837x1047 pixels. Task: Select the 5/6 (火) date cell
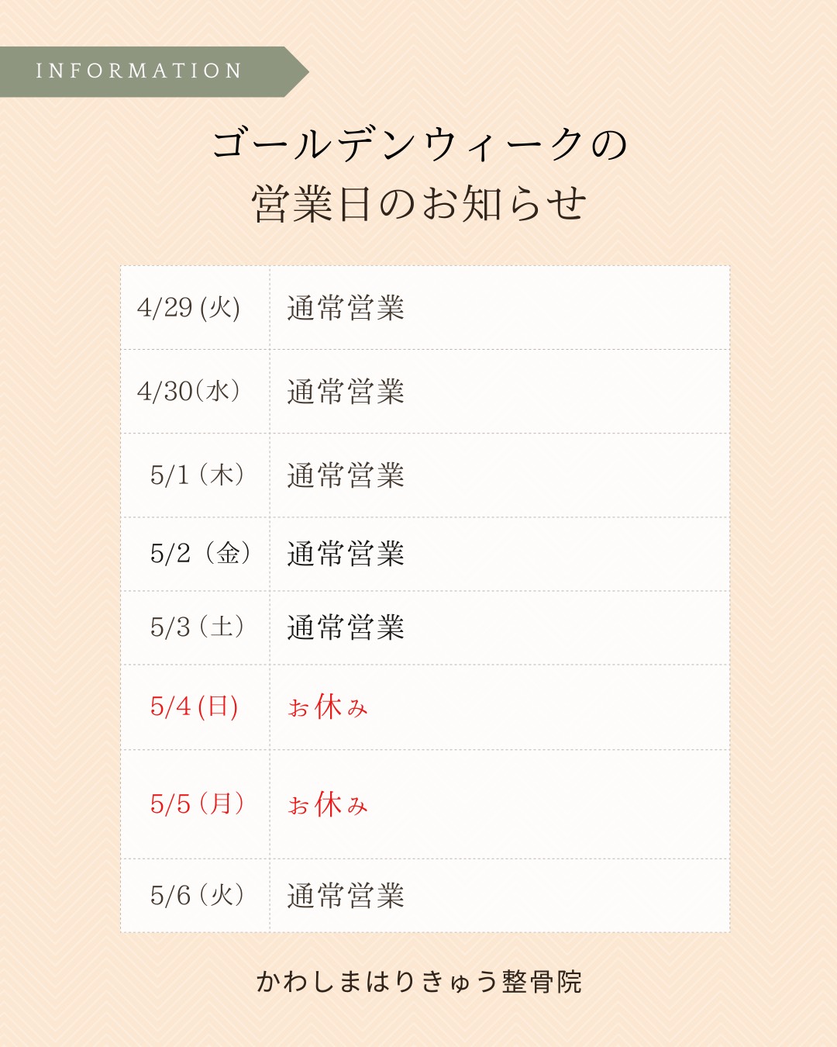[x=197, y=895]
